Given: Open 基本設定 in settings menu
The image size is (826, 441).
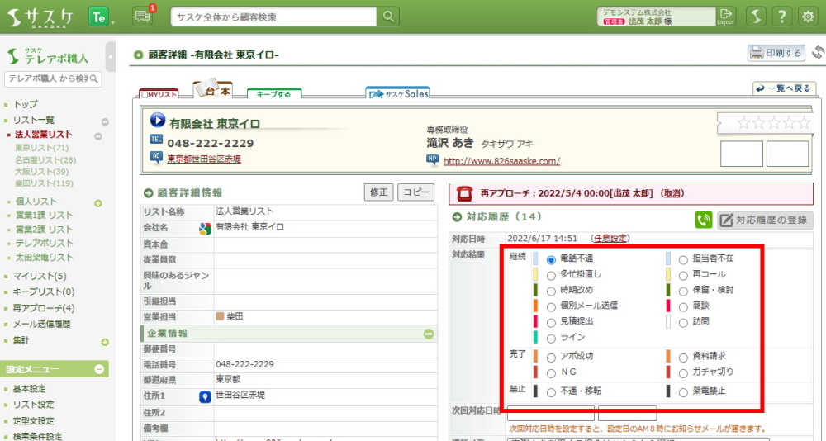Looking at the screenshot, I should pos(30,389).
